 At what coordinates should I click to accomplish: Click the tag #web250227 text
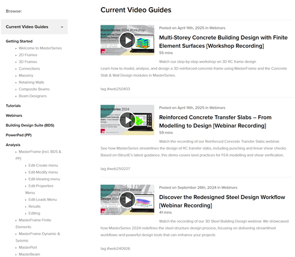(115, 169)
